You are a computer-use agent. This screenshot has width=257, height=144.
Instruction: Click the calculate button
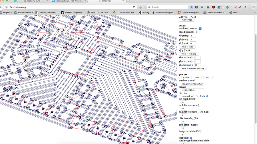185,77
